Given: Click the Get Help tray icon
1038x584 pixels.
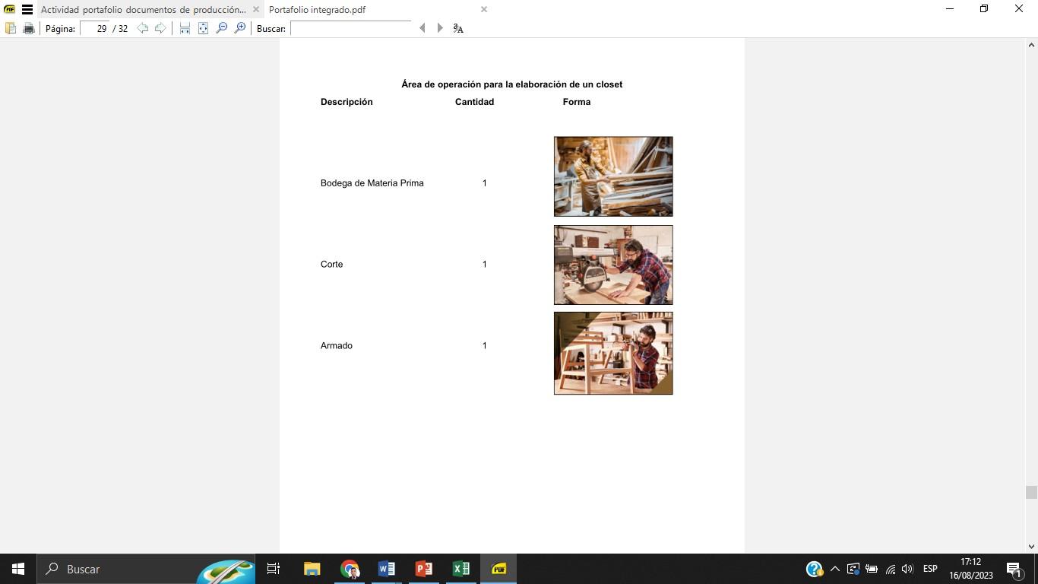Looking at the screenshot, I should pyautogui.click(x=814, y=569).
